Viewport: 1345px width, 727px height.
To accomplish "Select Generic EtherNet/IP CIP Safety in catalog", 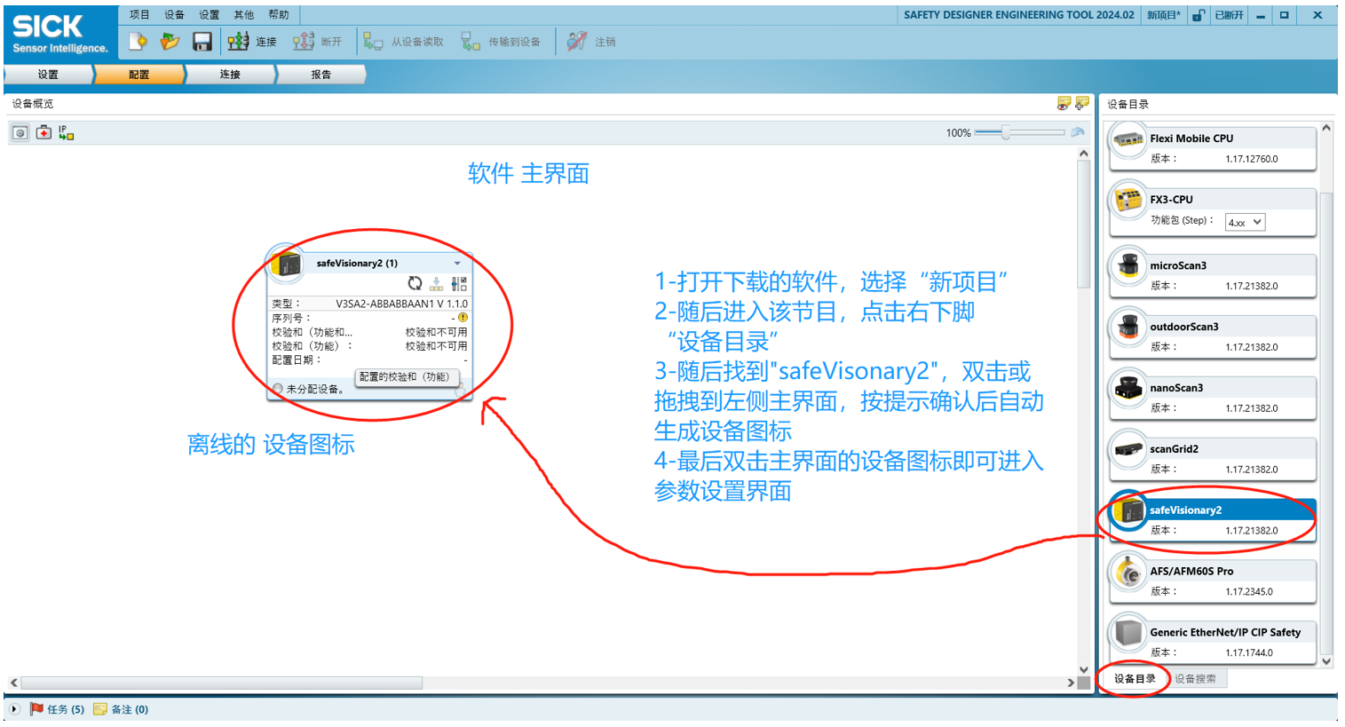I will click(1212, 643).
